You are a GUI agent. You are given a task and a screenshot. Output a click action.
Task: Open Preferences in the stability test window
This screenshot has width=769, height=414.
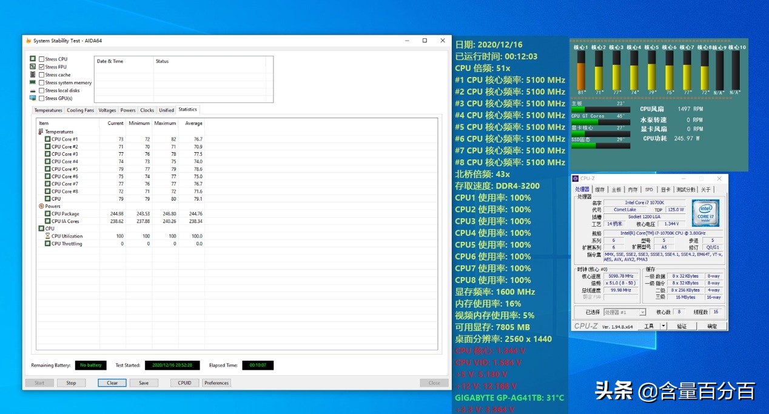pos(217,383)
